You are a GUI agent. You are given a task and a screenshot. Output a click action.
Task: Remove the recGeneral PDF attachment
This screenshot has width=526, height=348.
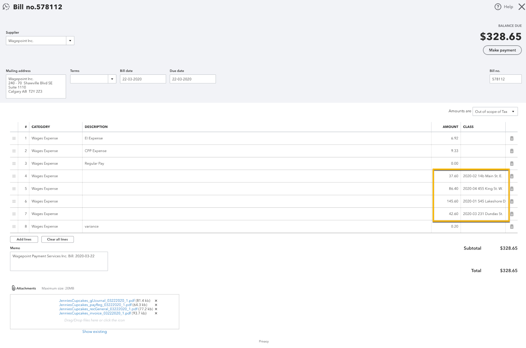point(156,309)
